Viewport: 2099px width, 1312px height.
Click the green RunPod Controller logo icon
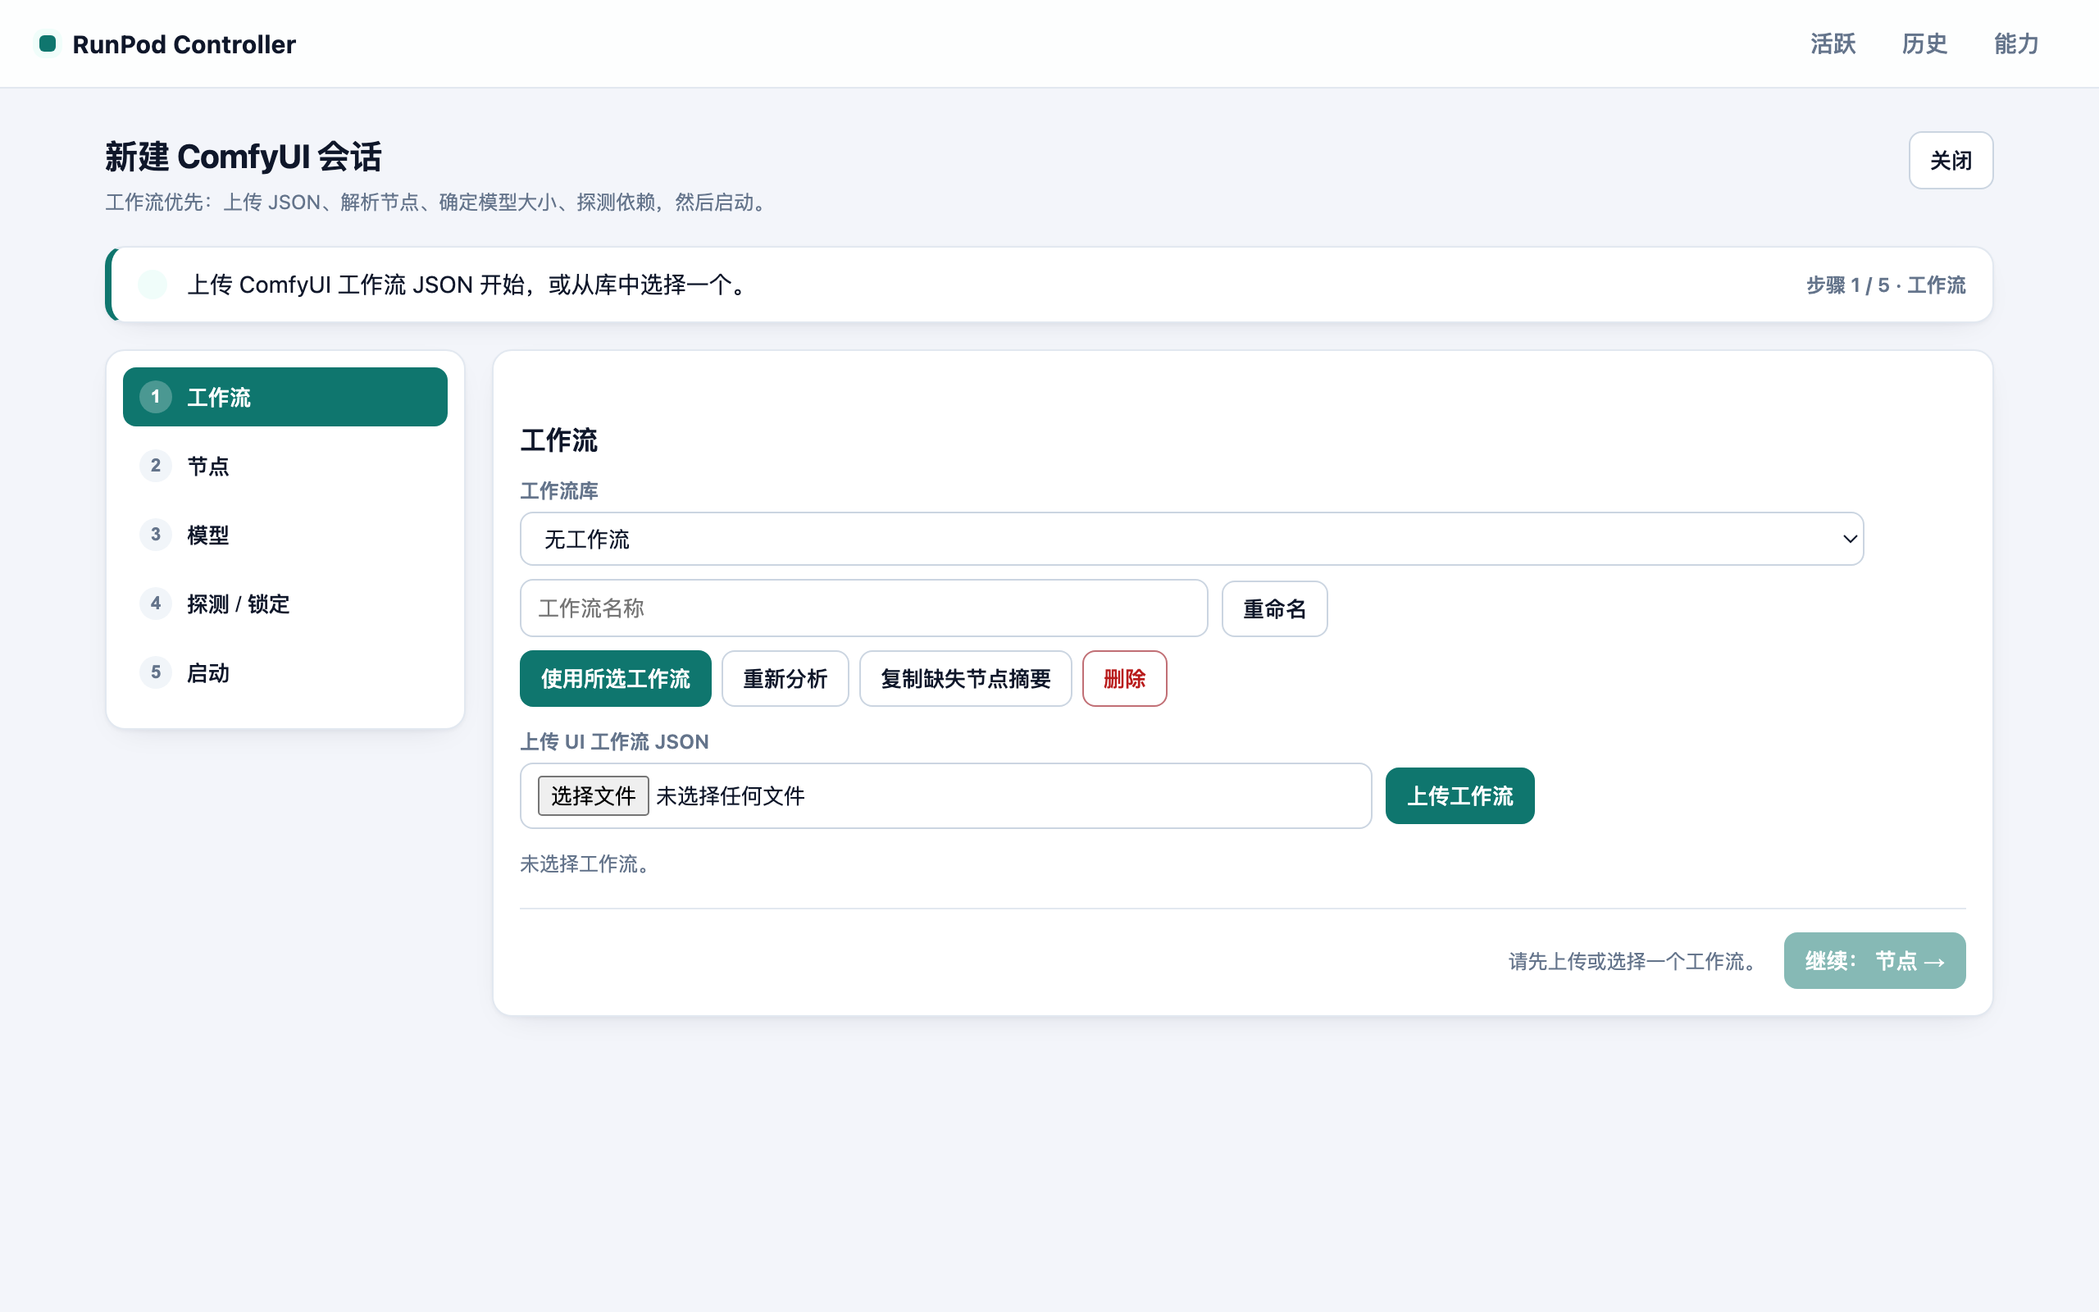point(48,43)
